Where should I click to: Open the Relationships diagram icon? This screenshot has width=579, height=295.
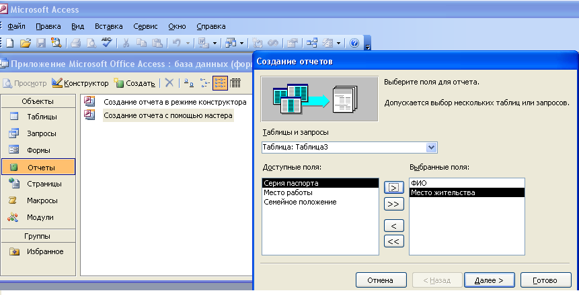pyautogui.click(x=311, y=43)
